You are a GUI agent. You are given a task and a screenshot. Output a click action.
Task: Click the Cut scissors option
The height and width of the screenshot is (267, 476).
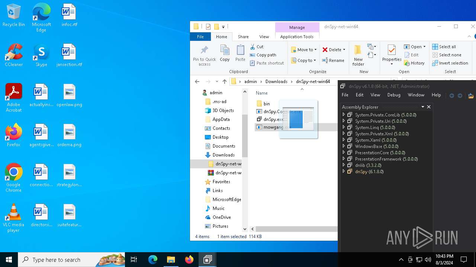(257, 47)
